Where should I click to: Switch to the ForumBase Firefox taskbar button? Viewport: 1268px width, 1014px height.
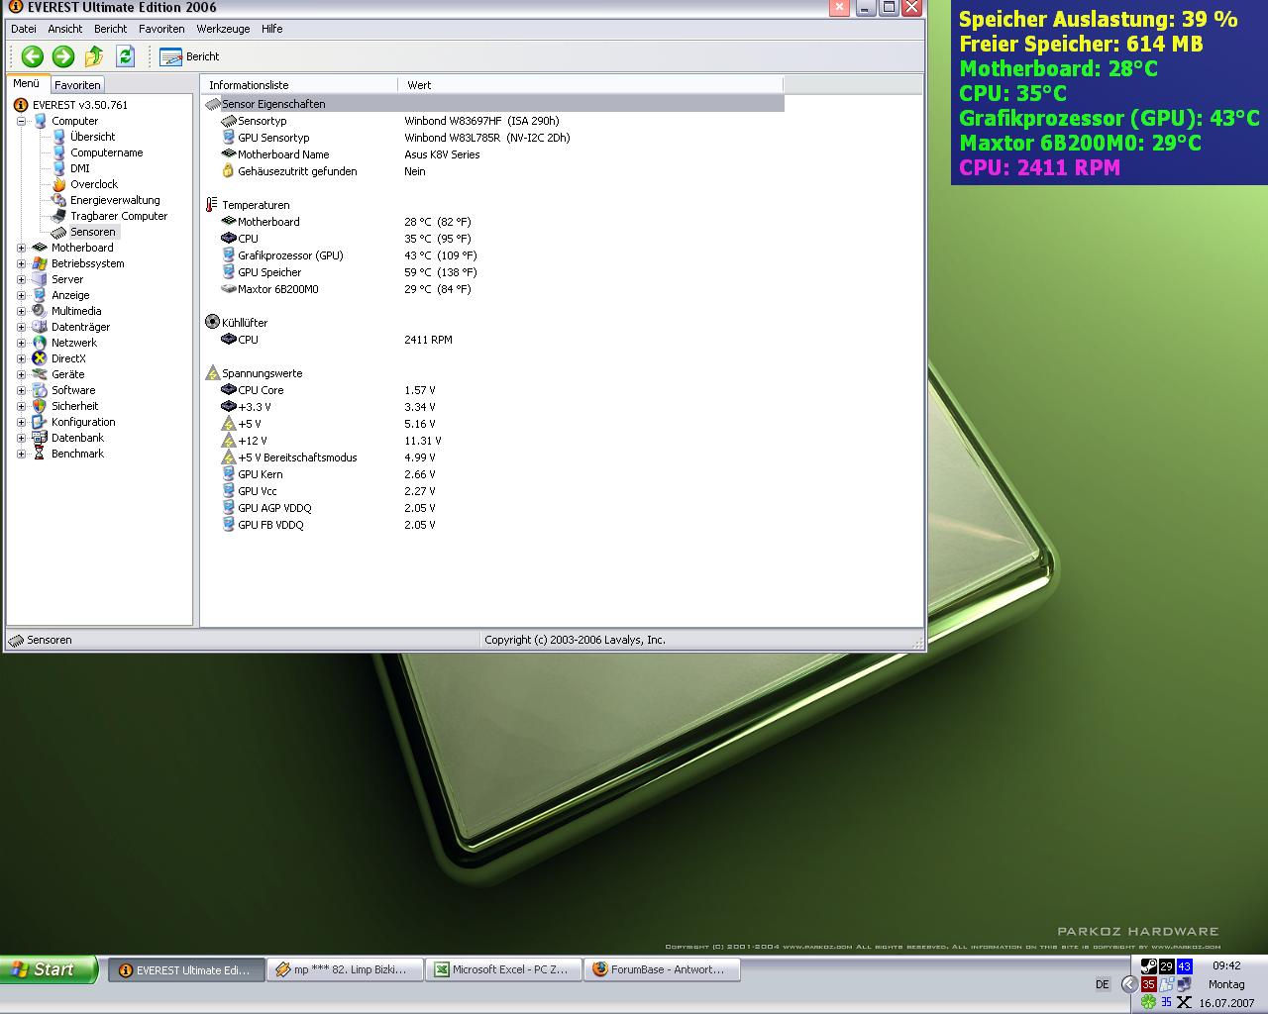coord(662,969)
